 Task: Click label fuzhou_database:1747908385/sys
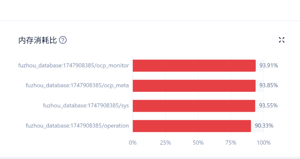click(x=86, y=105)
